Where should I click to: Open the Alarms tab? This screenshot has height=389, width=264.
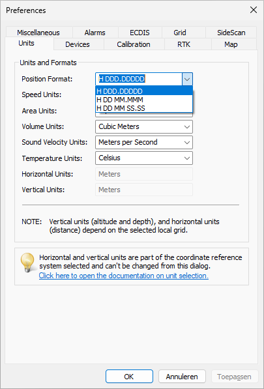tap(95, 33)
